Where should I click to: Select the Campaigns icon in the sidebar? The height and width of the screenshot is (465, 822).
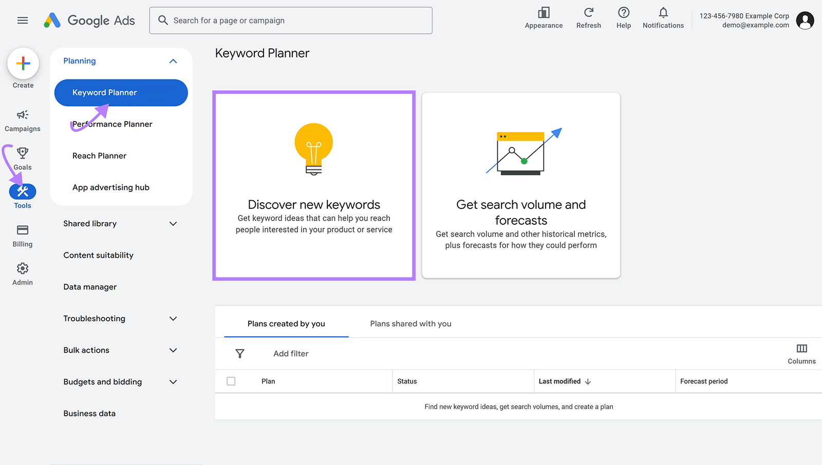[x=22, y=115]
